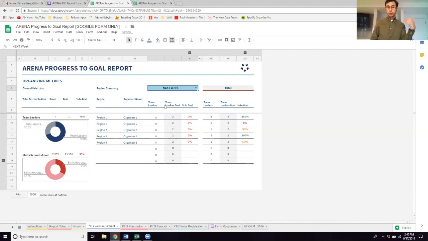Switch to the PTG Turnout sheet tab

click(x=158, y=226)
